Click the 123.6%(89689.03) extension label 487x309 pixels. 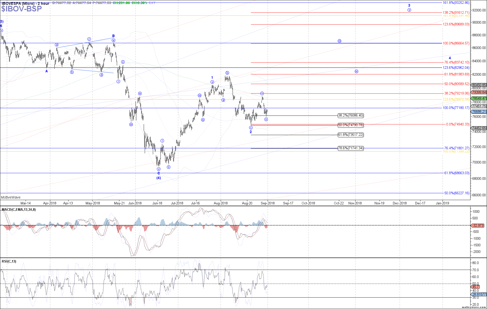point(456,24)
